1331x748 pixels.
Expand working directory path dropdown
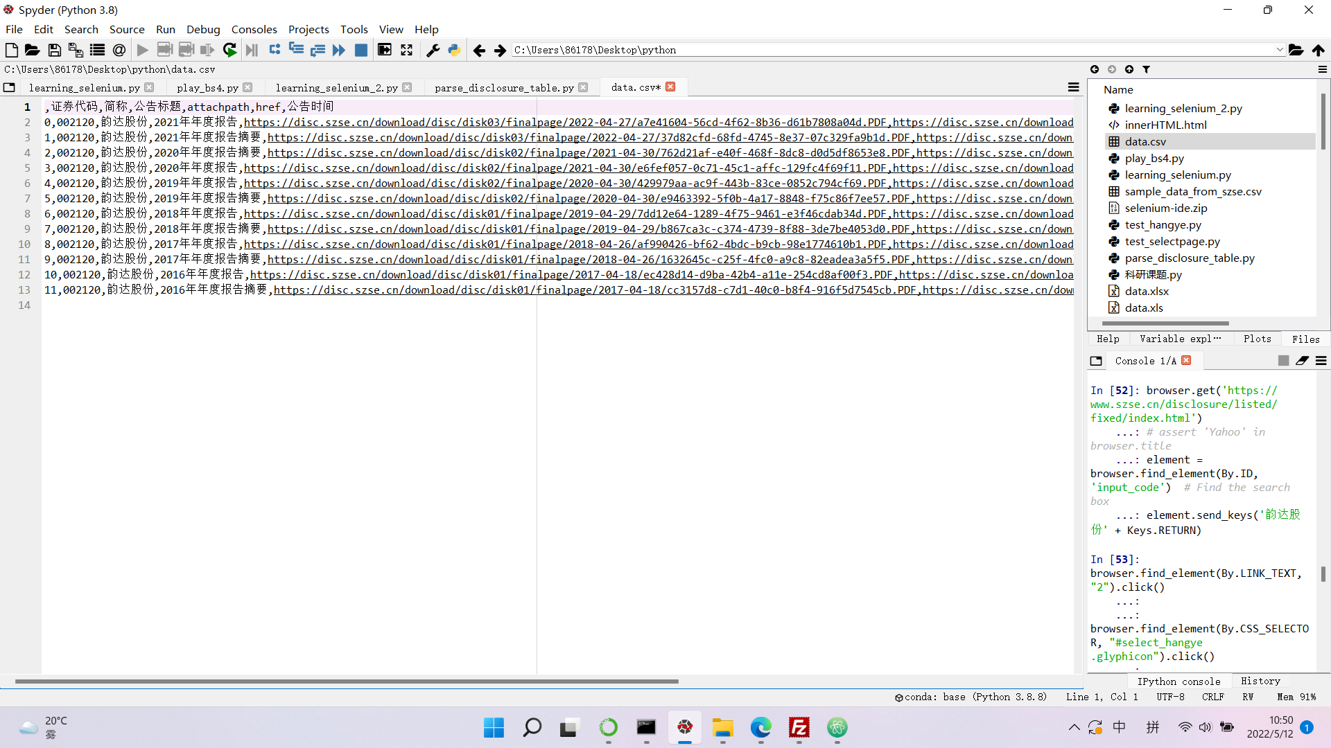click(1279, 50)
